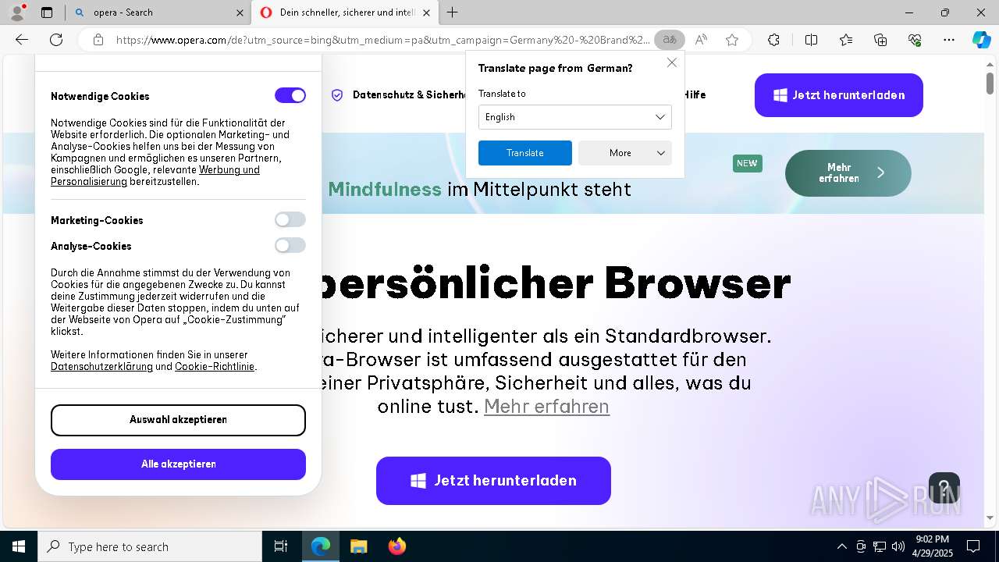Click the centered Jetzt herunterladen button
This screenshot has width=999, height=562.
point(493,481)
